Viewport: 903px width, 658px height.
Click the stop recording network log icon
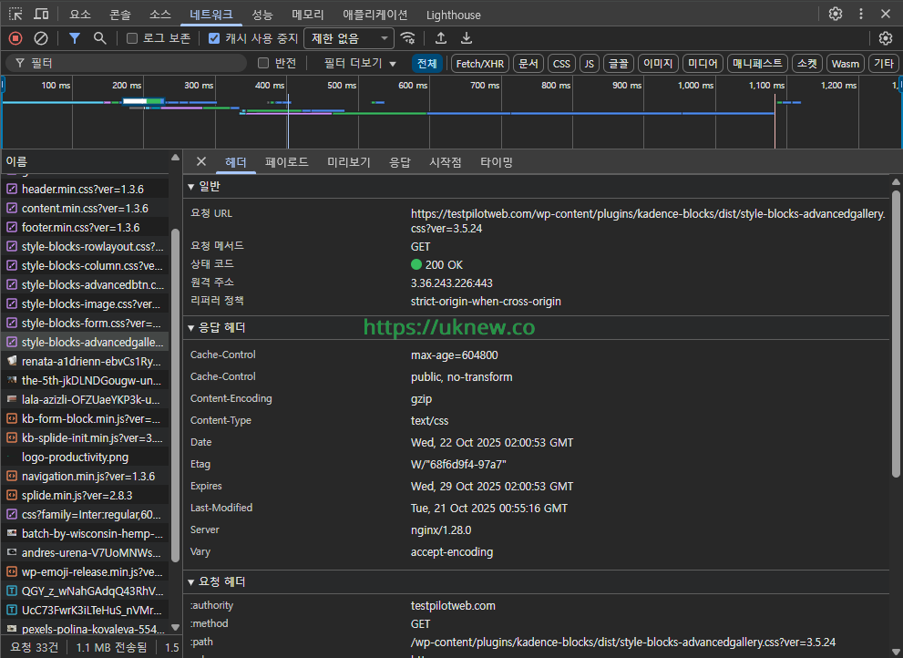tap(15, 38)
